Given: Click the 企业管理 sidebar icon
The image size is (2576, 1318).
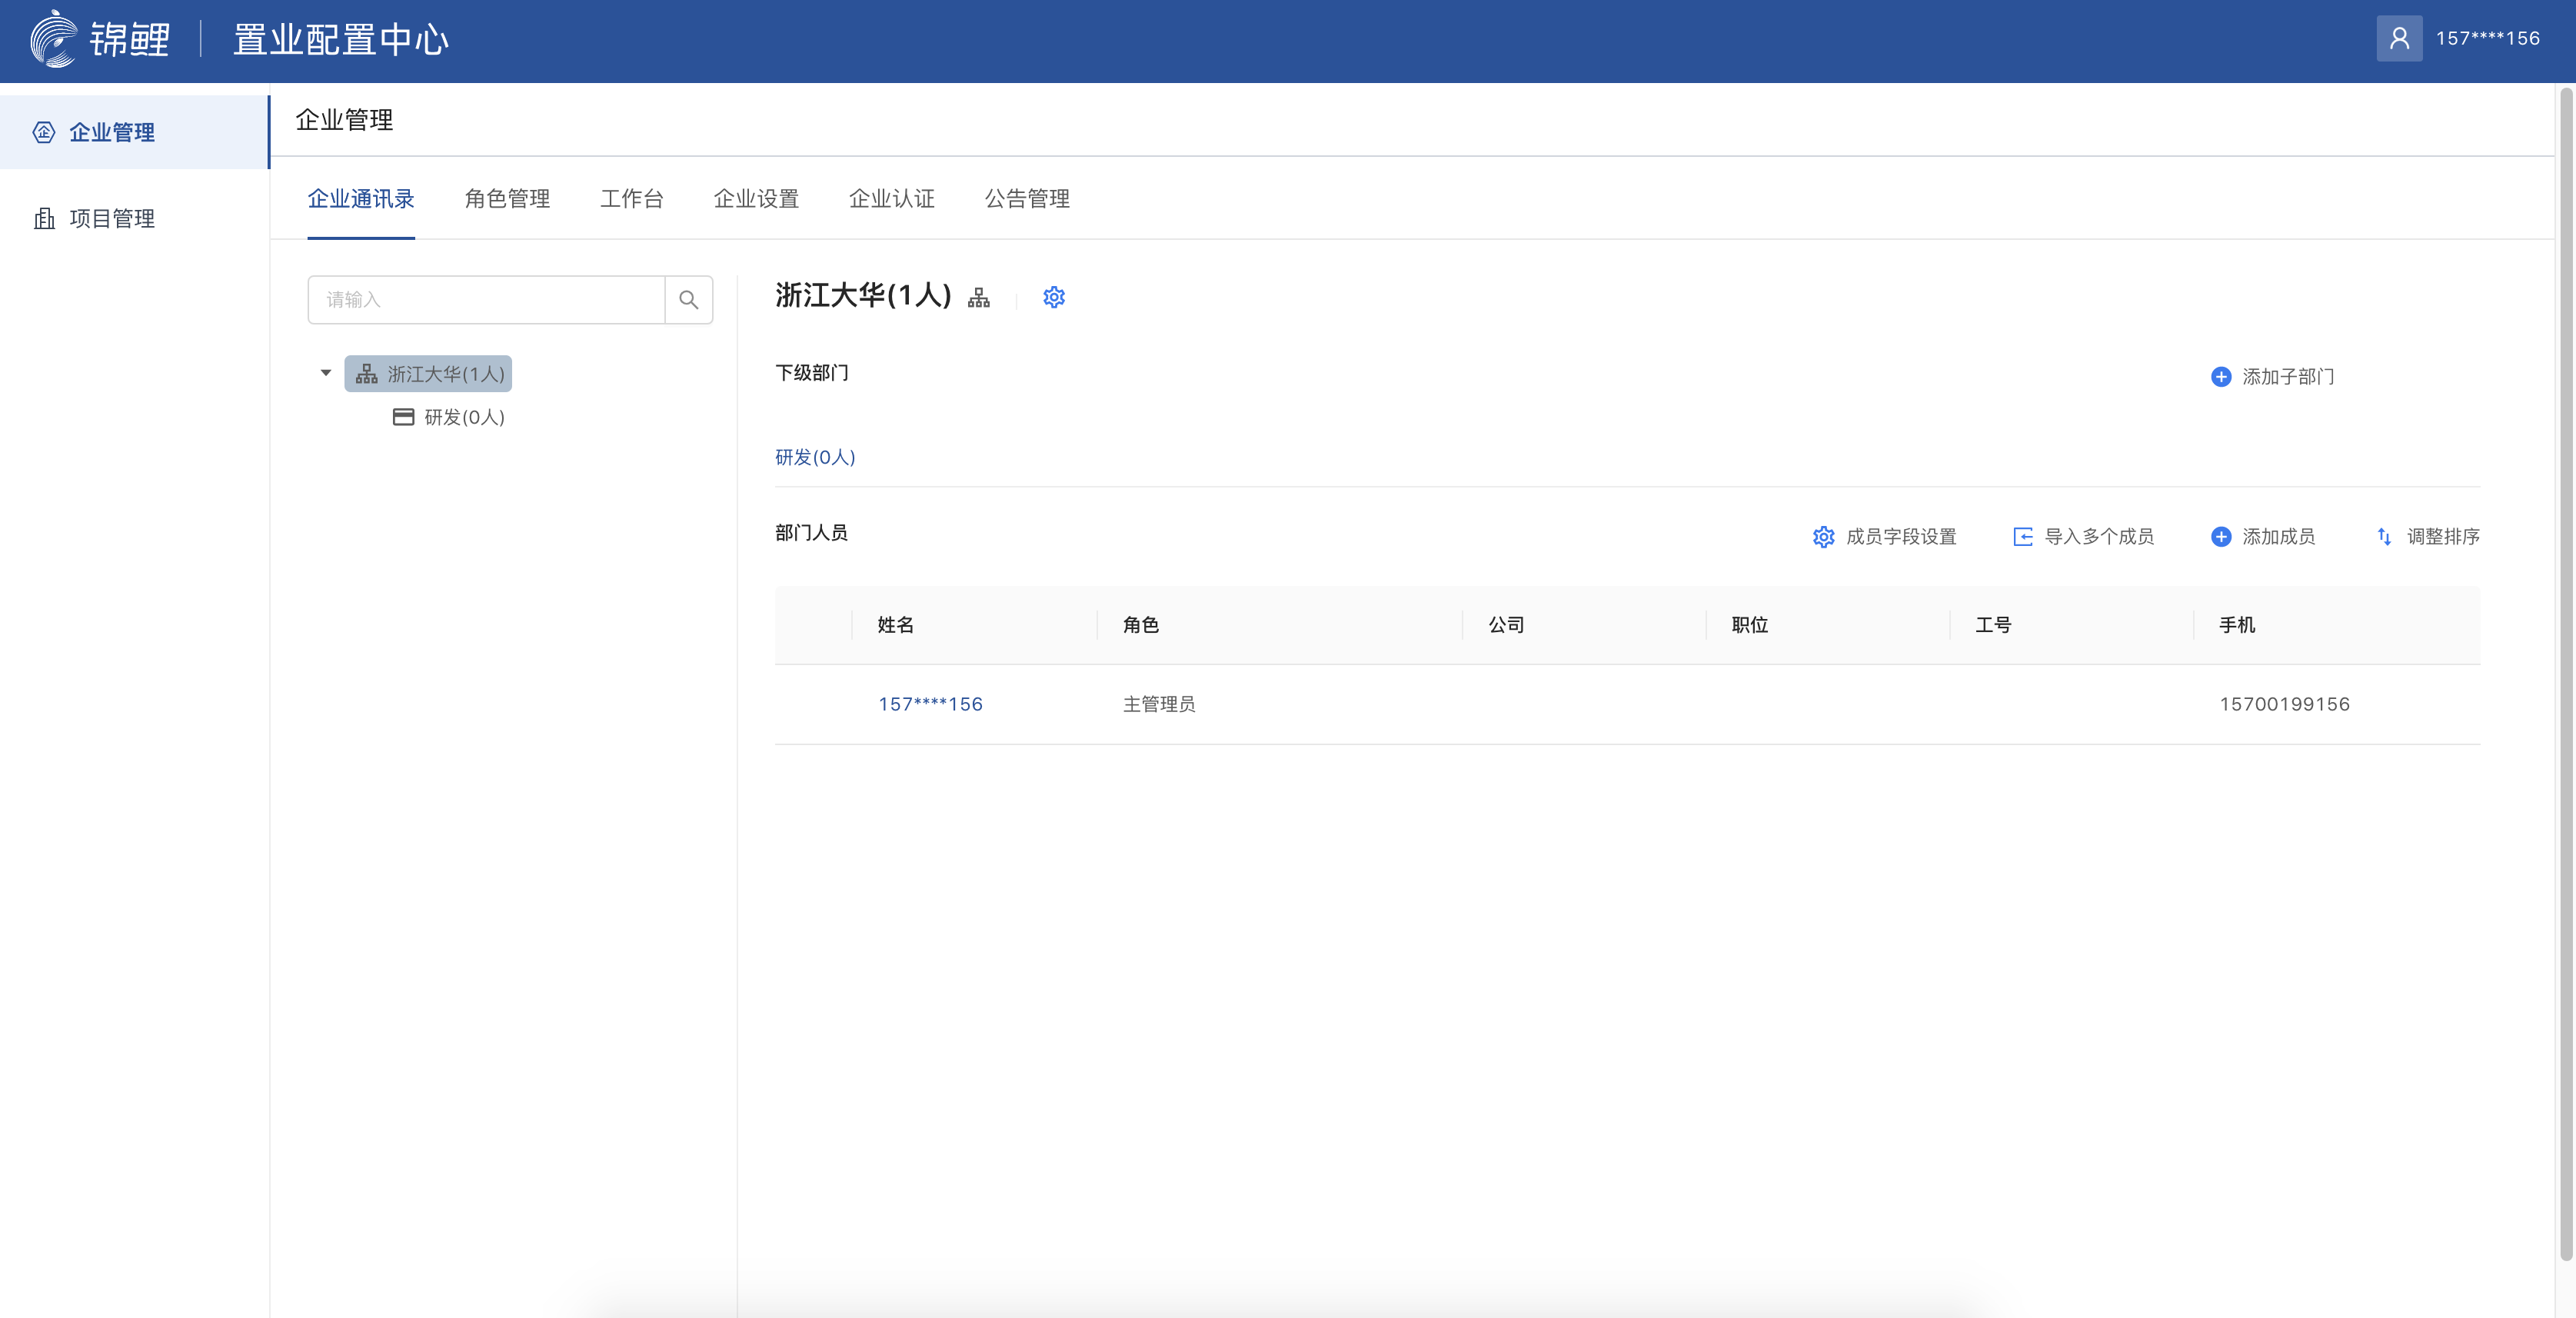Looking at the screenshot, I should click(x=44, y=132).
